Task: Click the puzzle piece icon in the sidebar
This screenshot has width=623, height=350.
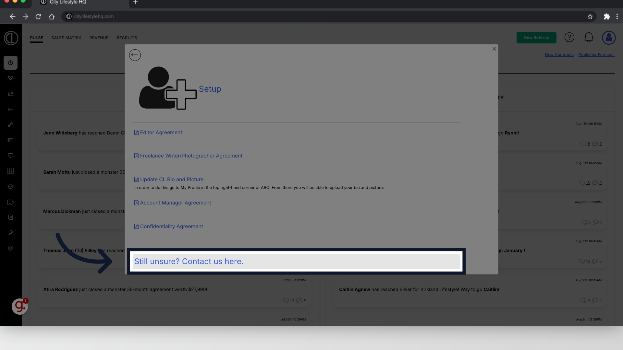Action: tap(10, 202)
